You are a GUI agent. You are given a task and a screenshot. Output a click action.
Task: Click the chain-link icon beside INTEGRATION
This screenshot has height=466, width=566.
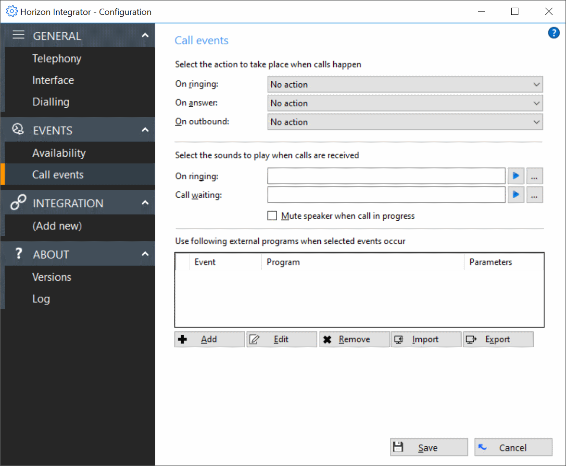coord(17,202)
